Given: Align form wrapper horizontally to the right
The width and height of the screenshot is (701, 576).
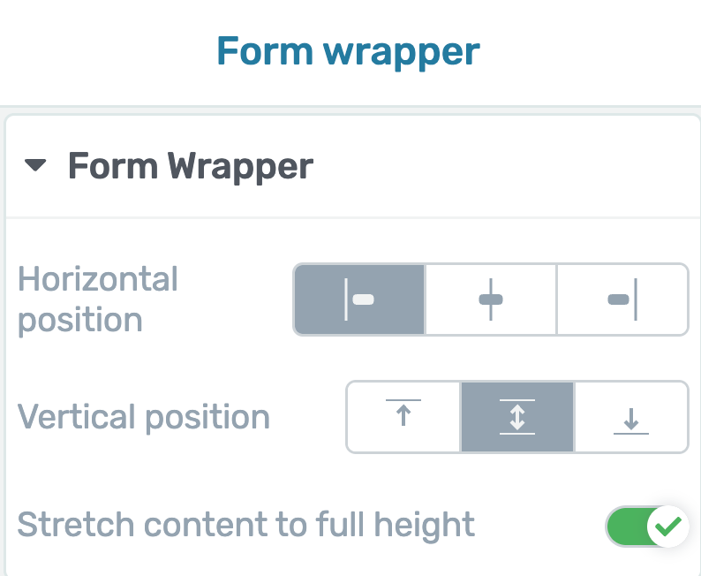Looking at the screenshot, I should (622, 299).
